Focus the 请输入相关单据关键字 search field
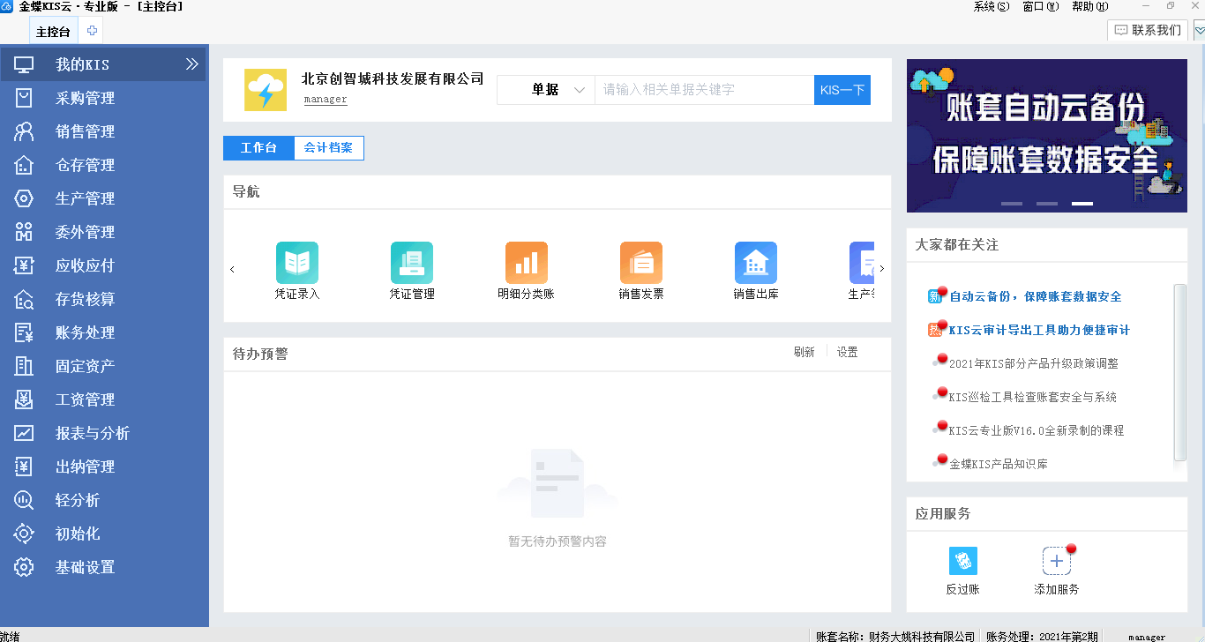The image size is (1205, 642). [x=704, y=90]
